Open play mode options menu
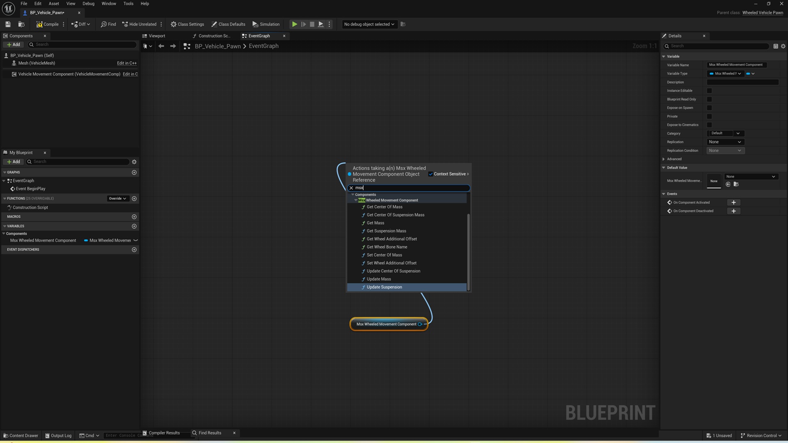The width and height of the screenshot is (788, 443). pyautogui.click(x=329, y=24)
